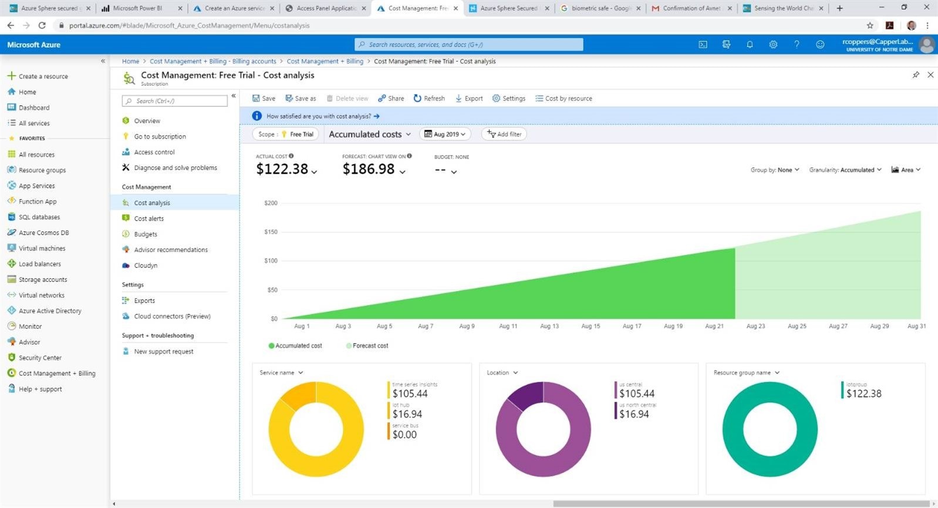This screenshot has width=938, height=508.
Task: Click the Refresh toolbar icon
Action: click(417, 99)
